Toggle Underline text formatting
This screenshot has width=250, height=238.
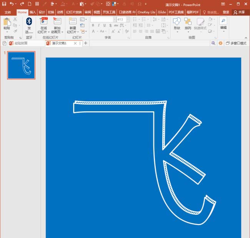tap(104, 25)
